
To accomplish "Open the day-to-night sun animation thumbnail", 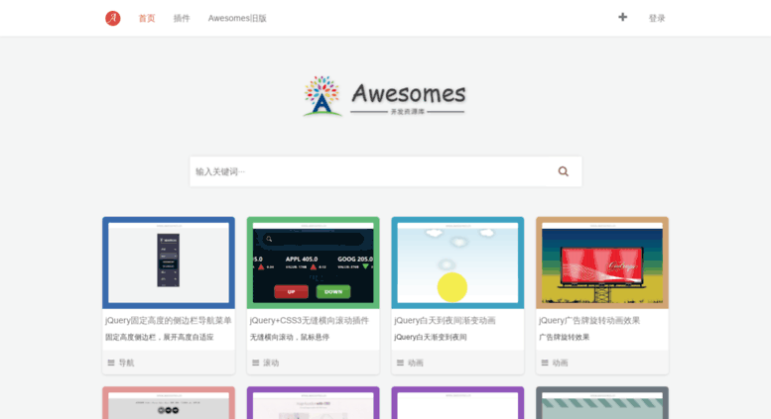I will click(457, 262).
